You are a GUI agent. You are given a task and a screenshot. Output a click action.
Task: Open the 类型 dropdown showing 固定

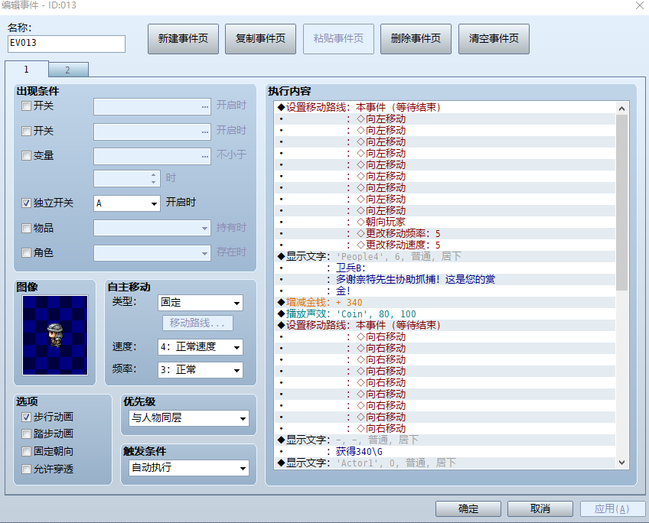point(201,303)
